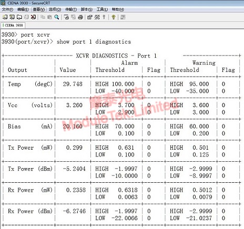Open the 文件(F) menu

tap(7, 9)
